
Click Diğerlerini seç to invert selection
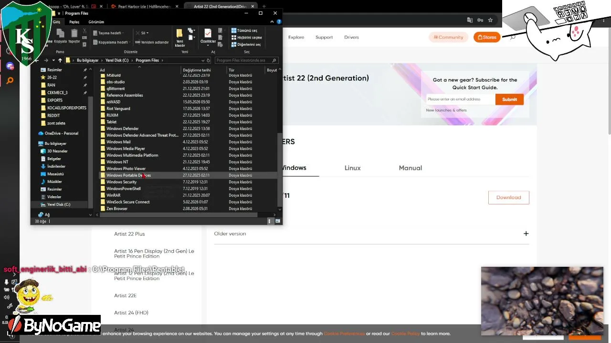246,45
